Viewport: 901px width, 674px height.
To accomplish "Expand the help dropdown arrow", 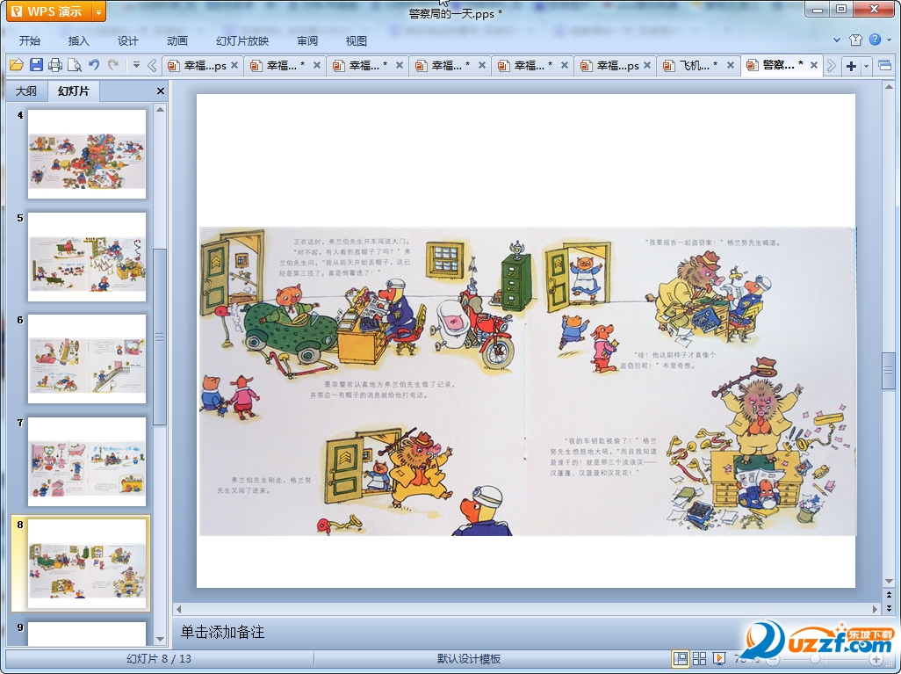I will coord(889,40).
